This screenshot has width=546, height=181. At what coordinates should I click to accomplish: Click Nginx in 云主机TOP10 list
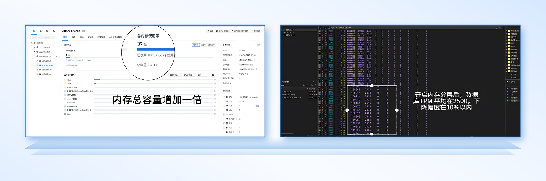pos(69,80)
